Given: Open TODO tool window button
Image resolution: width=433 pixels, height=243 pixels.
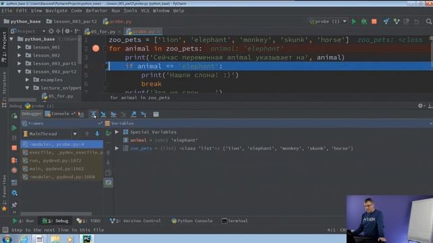Looking at the screenshot, I should click(89, 221).
